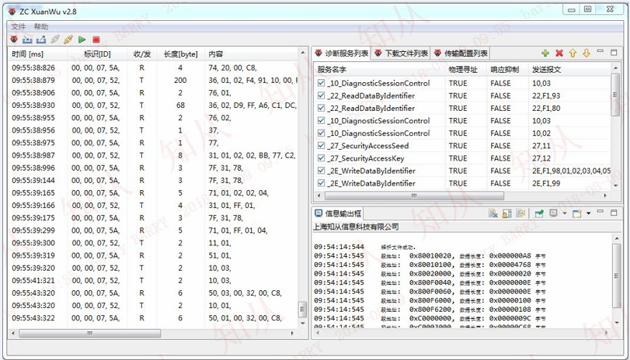
Task: Open the new console dropdown arrow
Action: 589,213
